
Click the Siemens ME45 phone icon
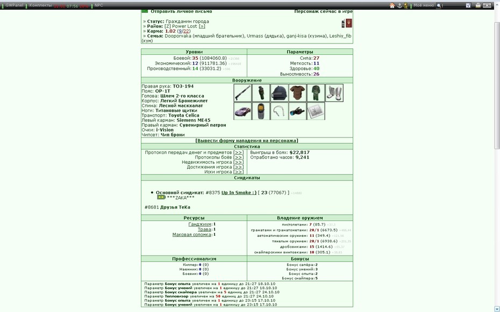click(261, 111)
